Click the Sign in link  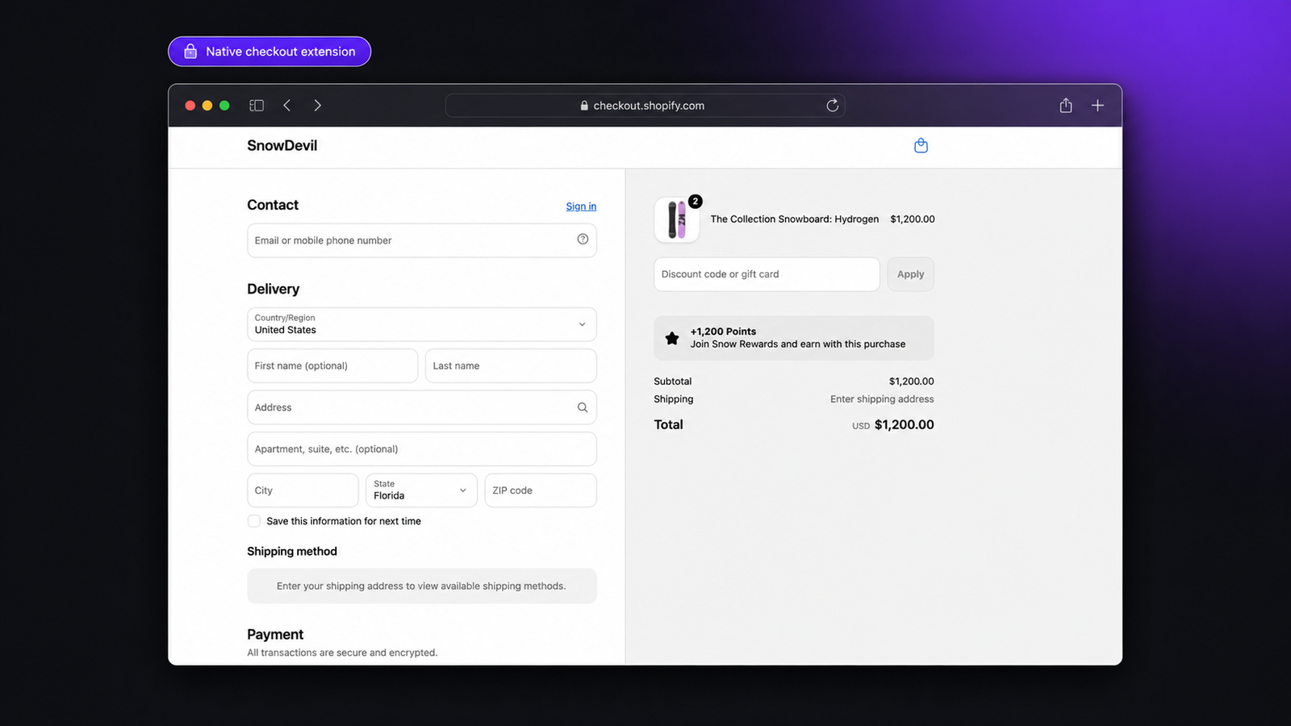coord(581,207)
